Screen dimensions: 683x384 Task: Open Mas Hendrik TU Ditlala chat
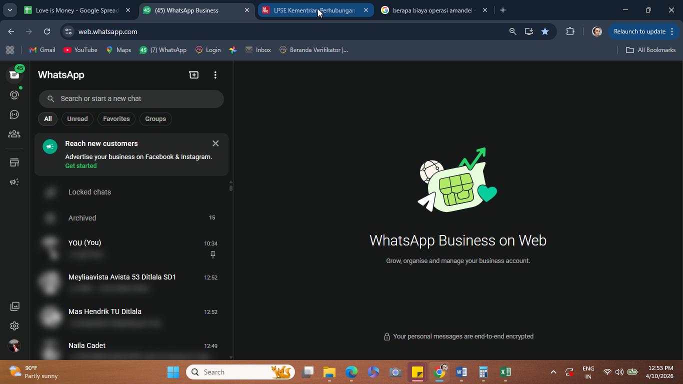coord(131,317)
